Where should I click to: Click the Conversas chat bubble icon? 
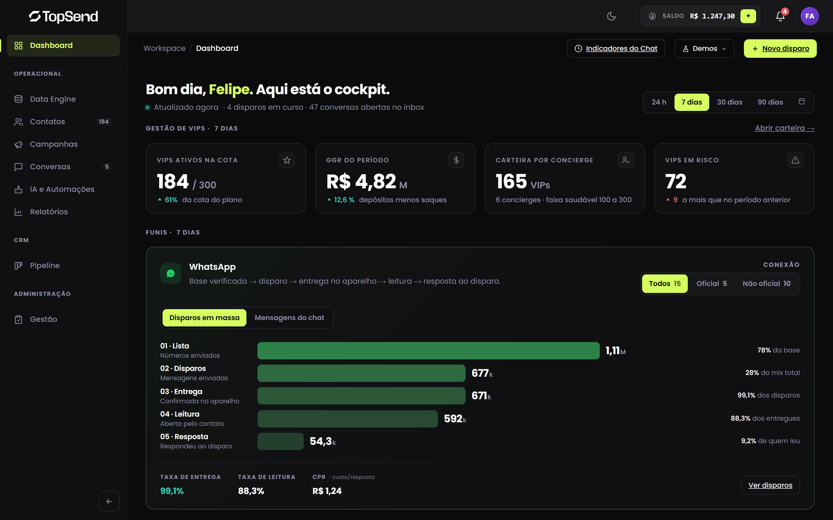point(19,167)
